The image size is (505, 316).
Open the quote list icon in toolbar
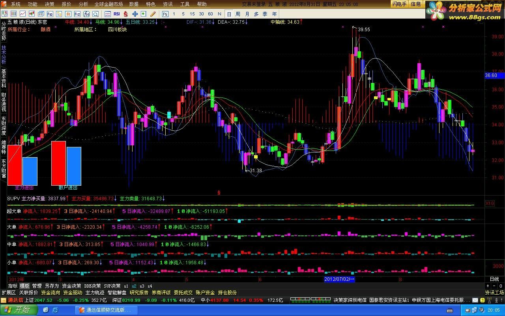[4, 14]
